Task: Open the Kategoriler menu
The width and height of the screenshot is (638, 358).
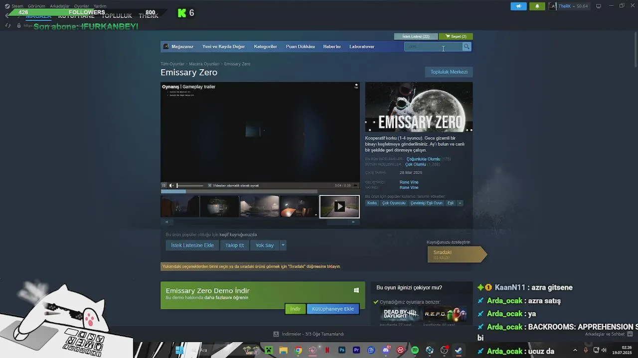Action: tap(265, 47)
